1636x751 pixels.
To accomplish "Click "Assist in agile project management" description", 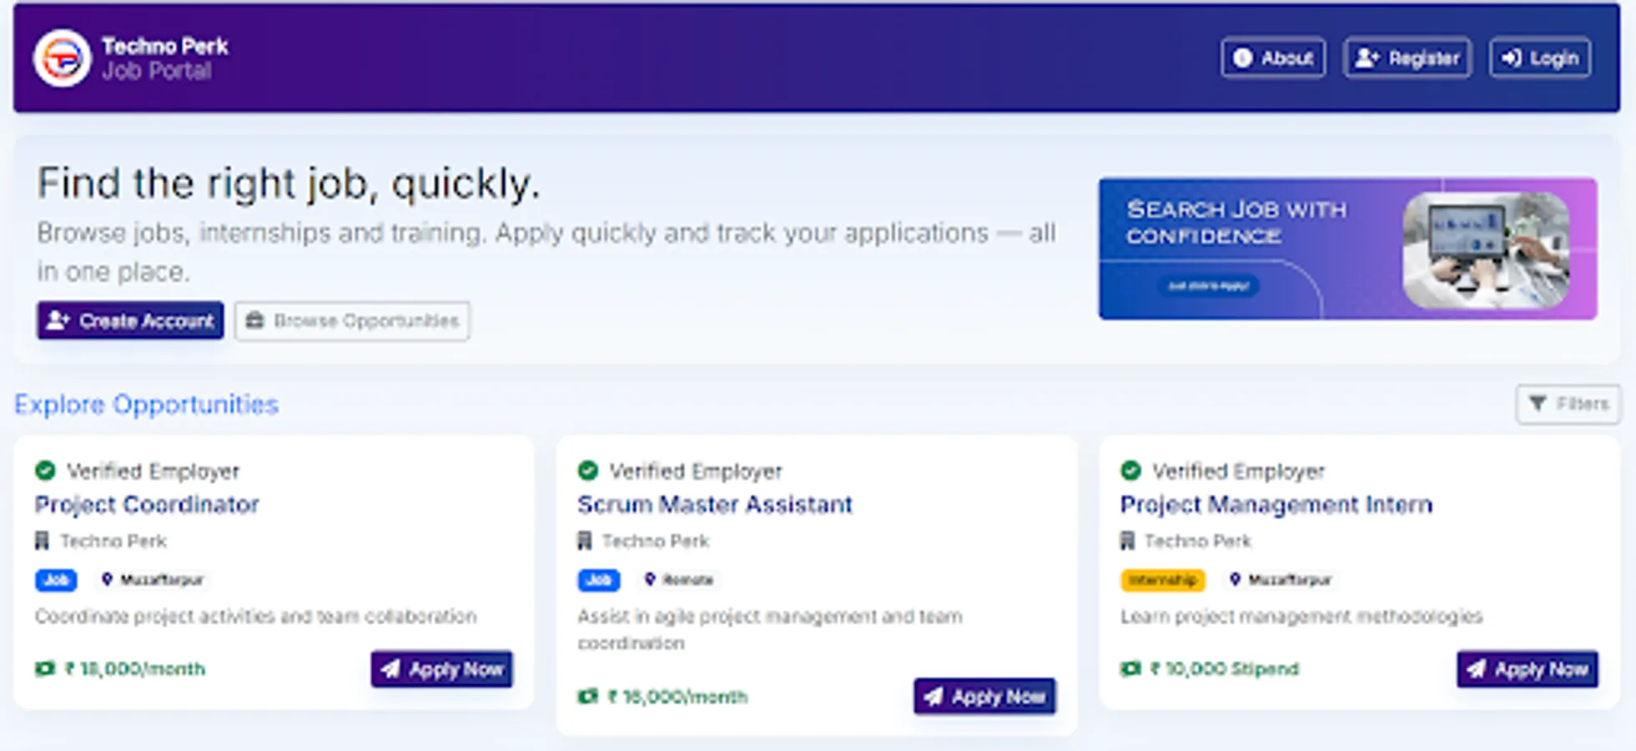I will (x=770, y=630).
